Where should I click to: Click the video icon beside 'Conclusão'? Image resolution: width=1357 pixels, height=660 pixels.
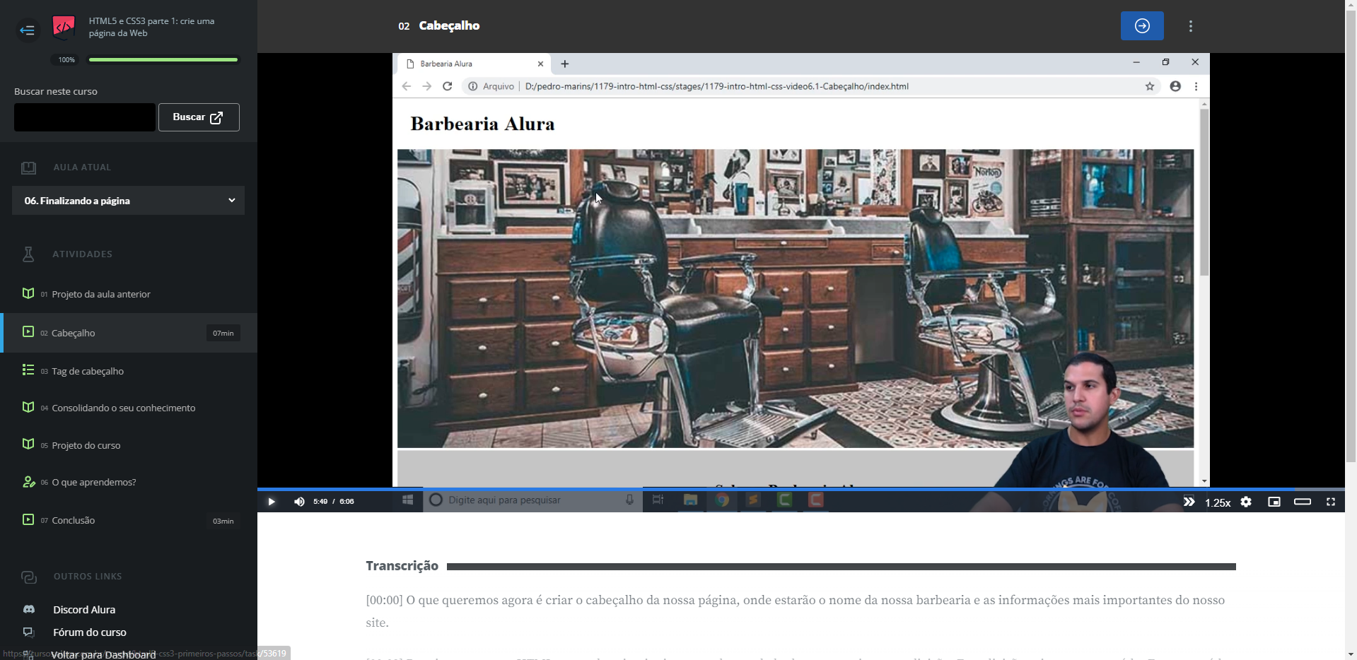click(x=28, y=519)
